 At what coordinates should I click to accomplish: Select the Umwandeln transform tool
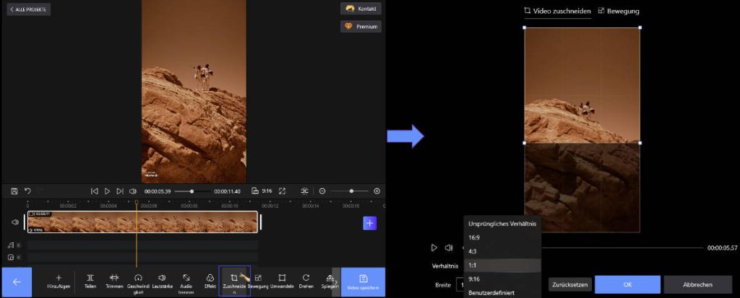282,281
